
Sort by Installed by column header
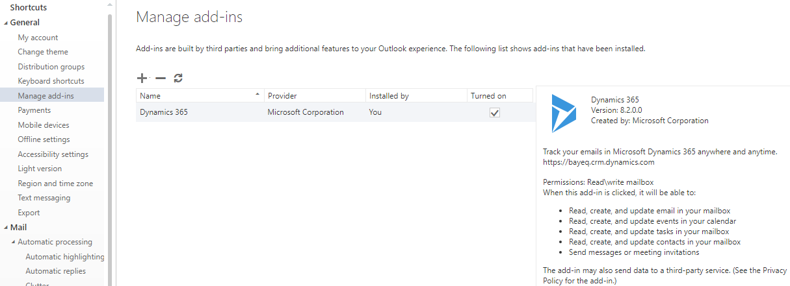coord(416,96)
